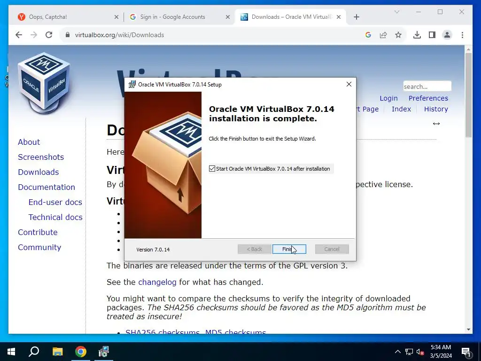481x361 pixels.
Task: Open the Chrome profile avatar menu
Action: 447,35
